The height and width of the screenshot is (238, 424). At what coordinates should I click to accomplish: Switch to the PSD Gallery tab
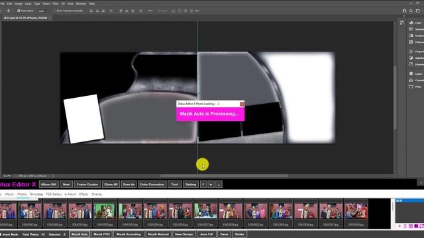pyautogui.click(x=54, y=194)
